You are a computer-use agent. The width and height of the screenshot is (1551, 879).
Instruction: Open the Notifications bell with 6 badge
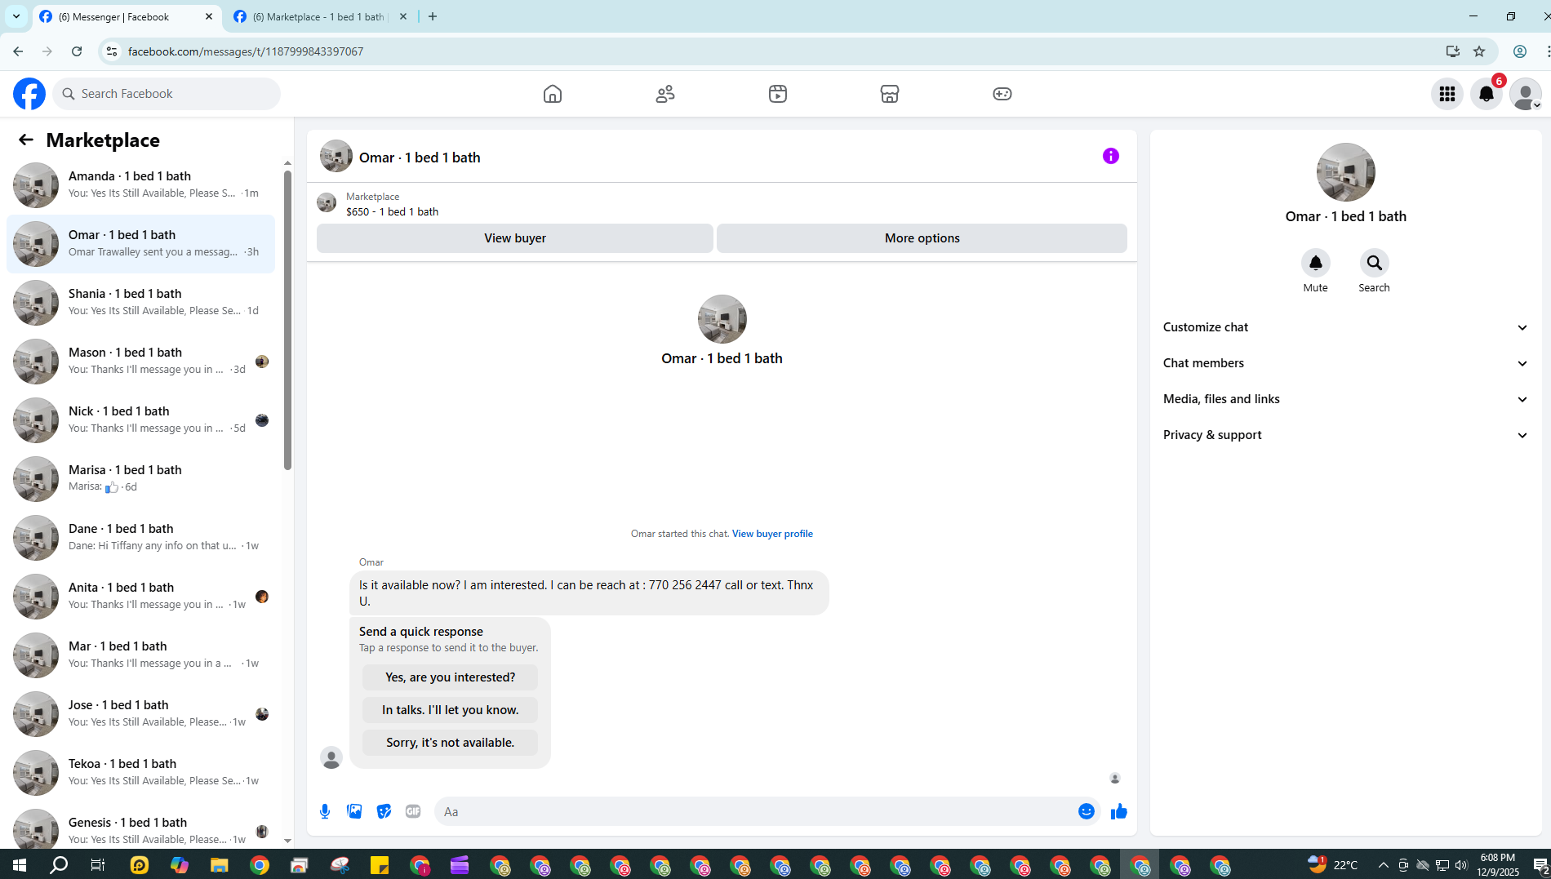(x=1487, y=94)
